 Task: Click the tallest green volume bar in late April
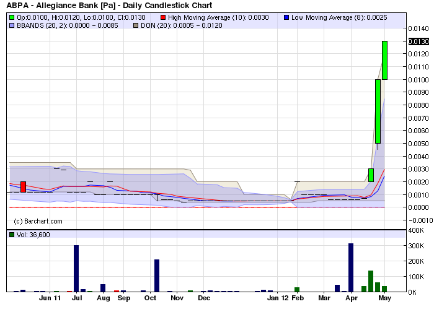371,281
